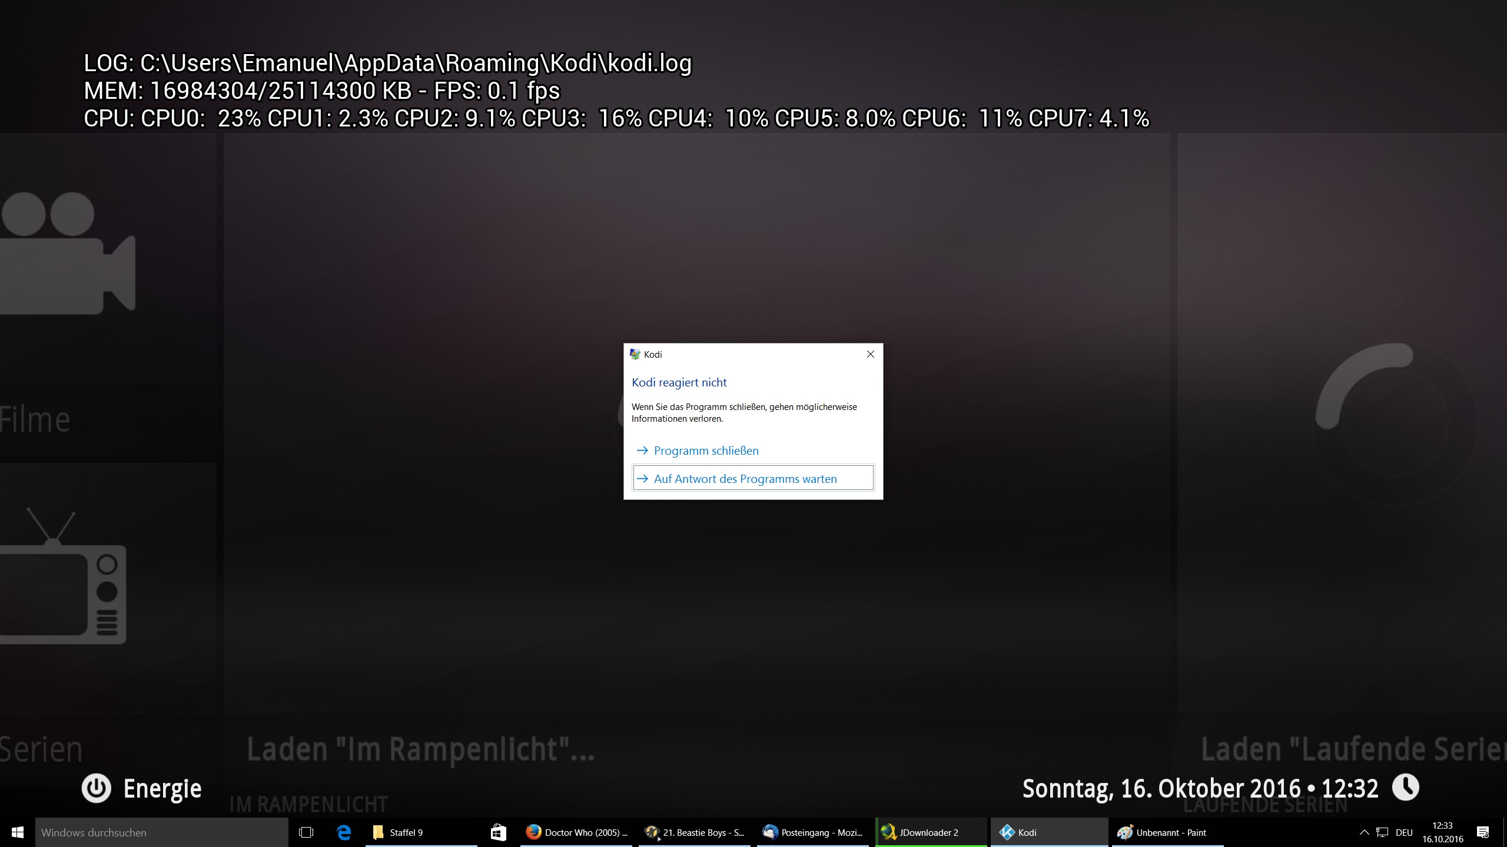Switch to 'Unbenannt - Paint' window
The image size is (1507, 847).
point(1168,832)
